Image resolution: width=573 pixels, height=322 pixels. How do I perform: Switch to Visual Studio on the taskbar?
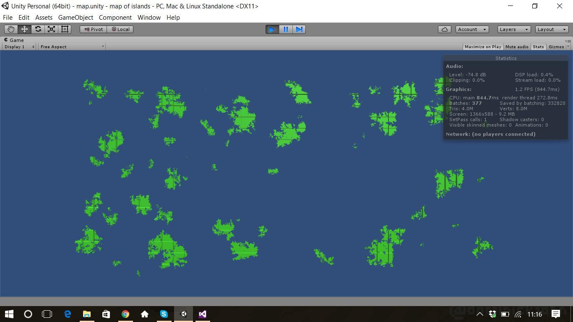(203, 314)
